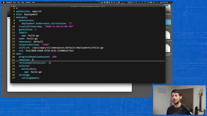207x116 pixels.
Task: Click the 'rollingUpdate:' key
Action: coord(31,78)
